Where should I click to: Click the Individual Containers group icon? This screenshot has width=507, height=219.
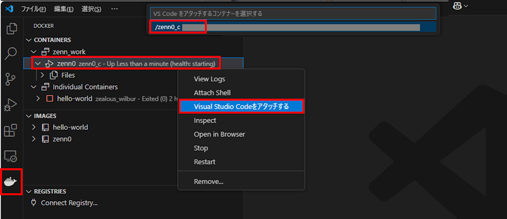point(45,87)
